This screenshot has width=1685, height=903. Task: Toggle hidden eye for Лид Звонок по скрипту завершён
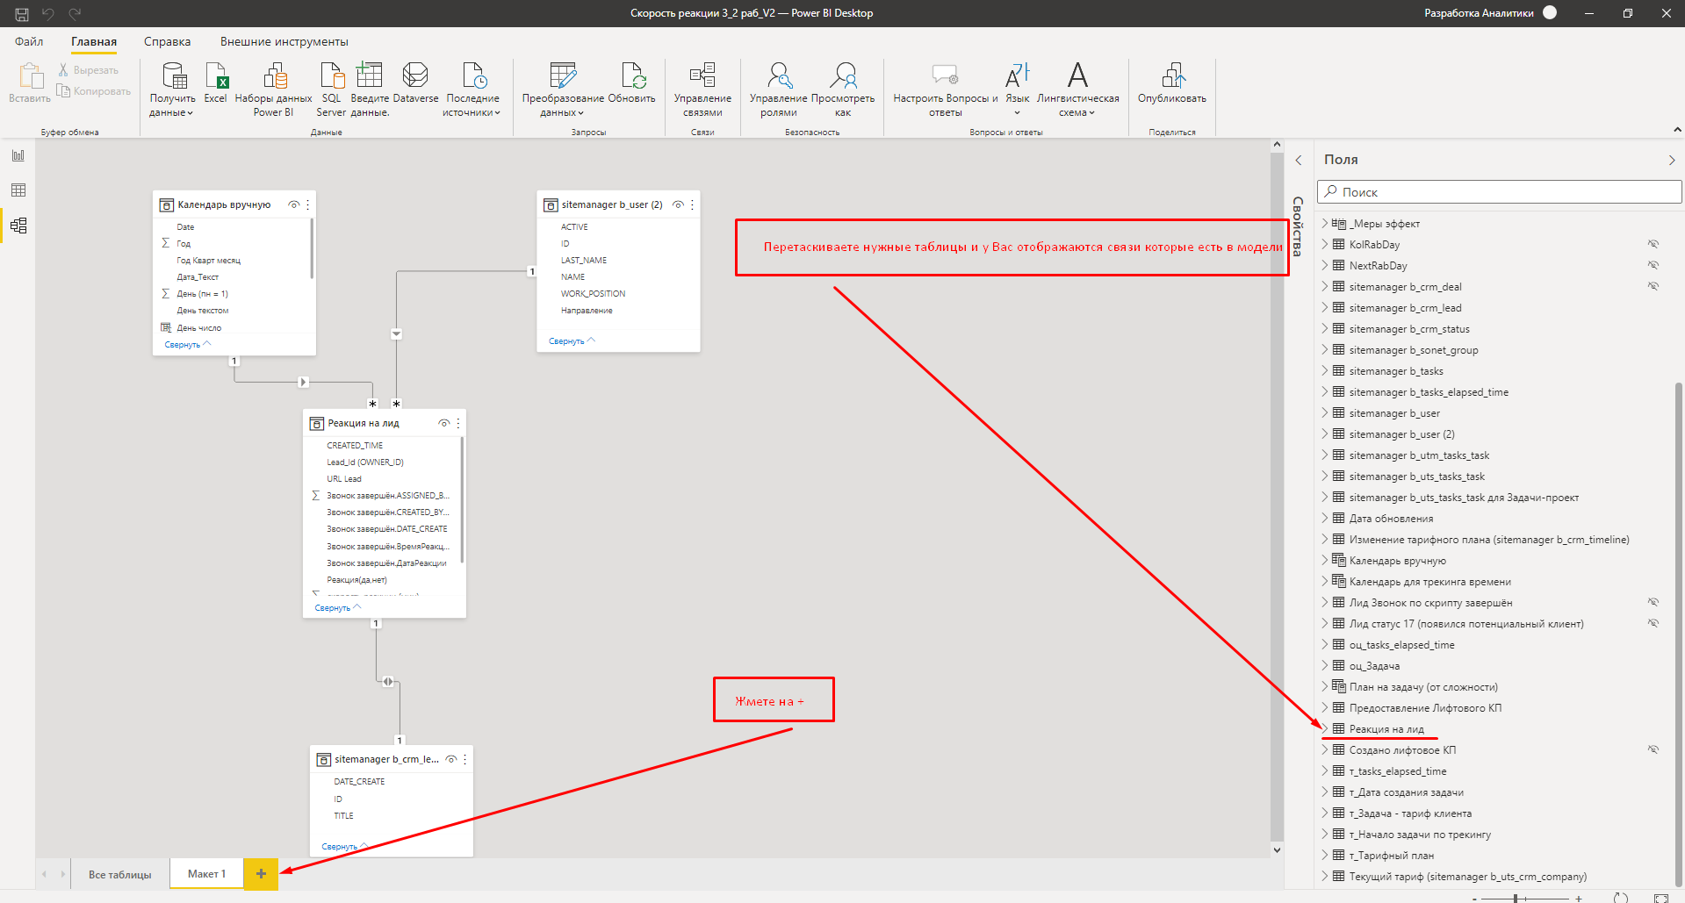(x=1653, y=602)
